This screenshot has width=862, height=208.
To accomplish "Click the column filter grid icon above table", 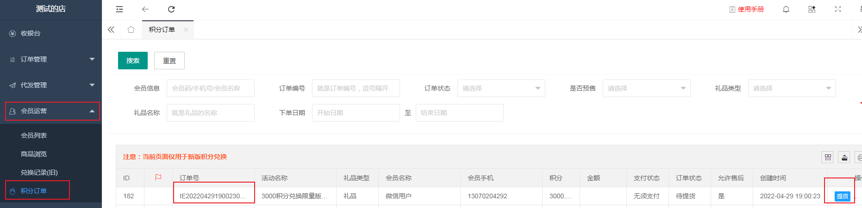I will (x=828, y=157).
